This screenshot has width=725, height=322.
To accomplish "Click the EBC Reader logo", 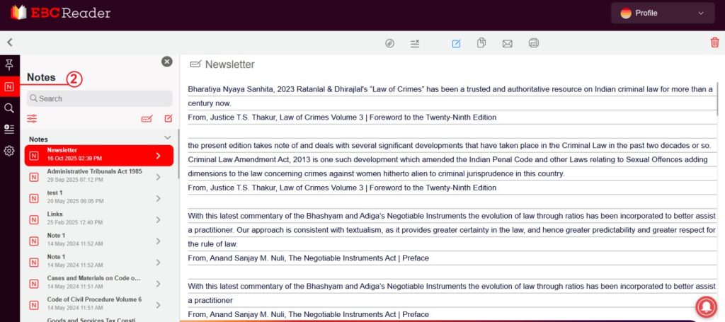I will pyautogui.click(x=60, y=13).
